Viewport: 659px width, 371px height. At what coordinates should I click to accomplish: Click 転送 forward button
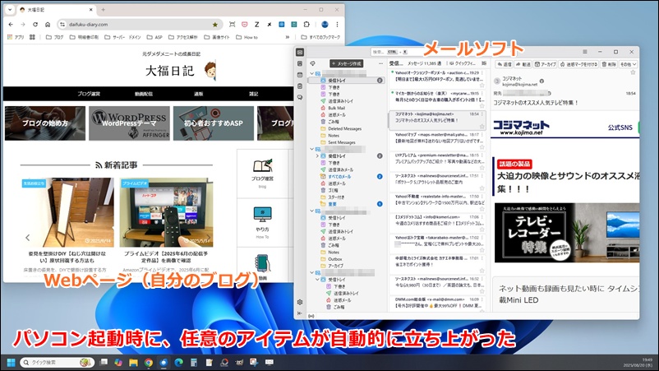click(523, 64)
